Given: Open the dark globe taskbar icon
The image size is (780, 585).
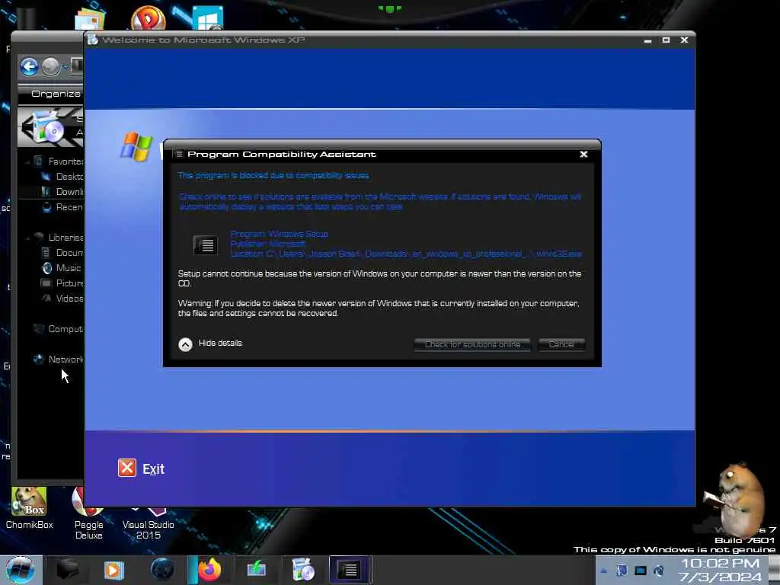Looking at the screenshot, I should click(x=162, y=570).
